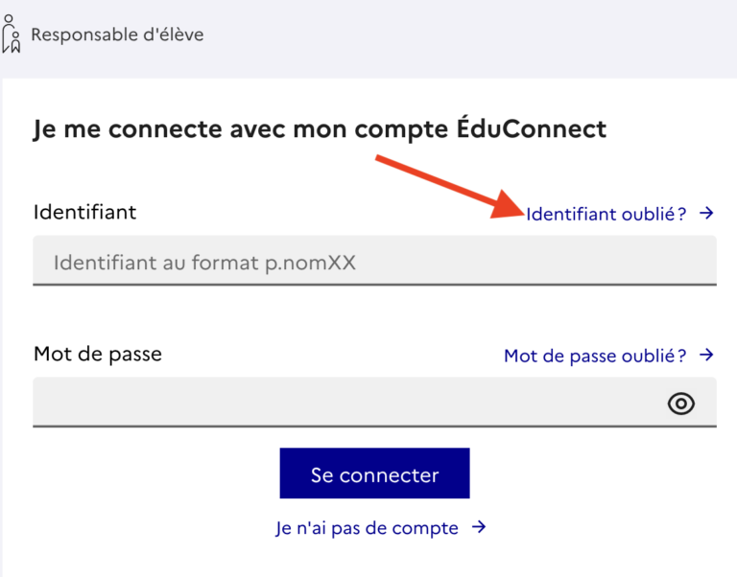Click the p.nomXX placeholder text
The width and height of the screenshot is (737, 577).
(310, 262)
